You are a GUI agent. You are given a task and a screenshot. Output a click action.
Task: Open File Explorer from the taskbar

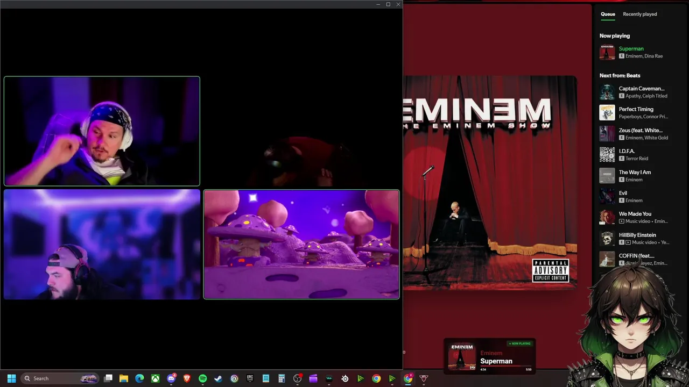point(124,378)
